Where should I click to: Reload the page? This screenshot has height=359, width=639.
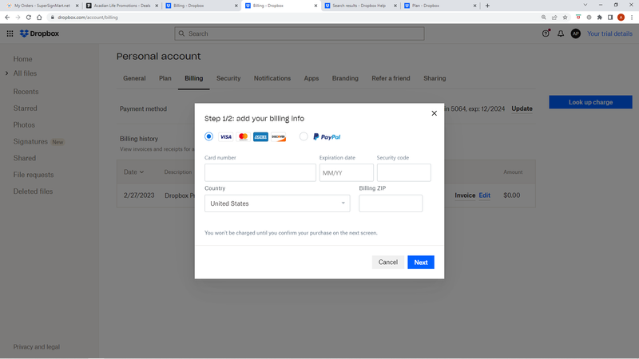coord(29,18)
